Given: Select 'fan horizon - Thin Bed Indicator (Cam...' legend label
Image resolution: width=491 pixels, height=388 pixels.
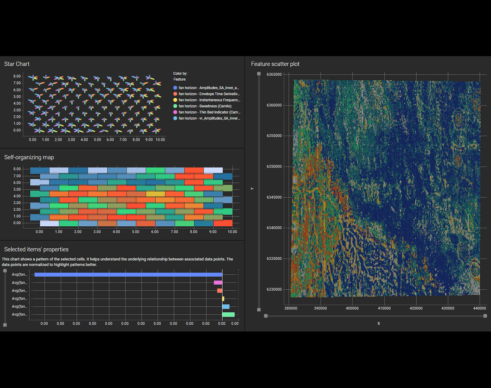Looking at the screenshot, I should (x=209, y=112).
